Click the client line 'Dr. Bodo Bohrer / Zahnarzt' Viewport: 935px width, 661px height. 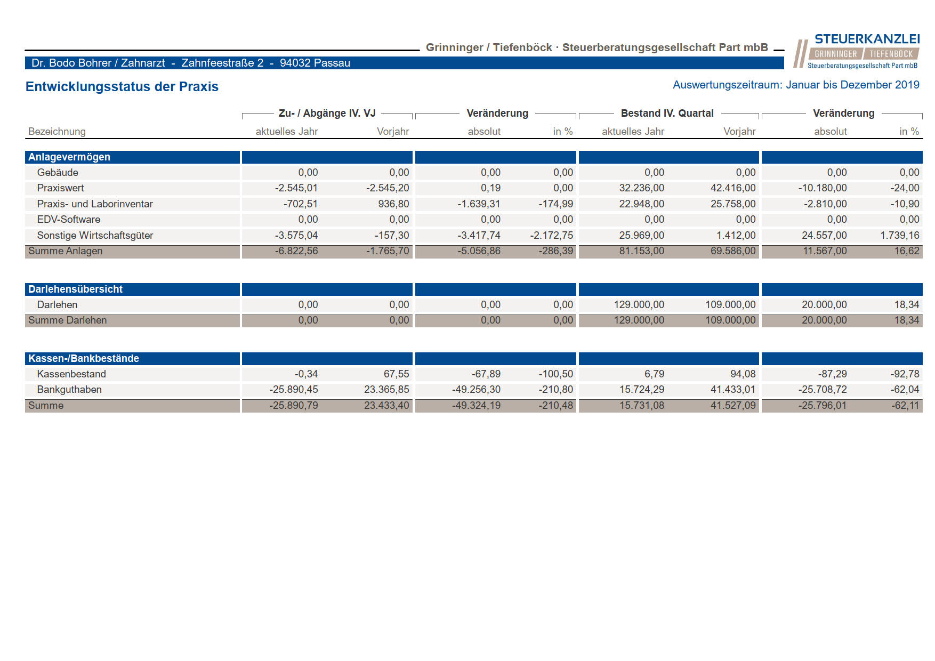98,63
